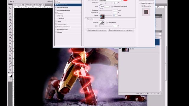Uncheck the Внешнее свечение checkbox
This screenshot has width=189, height=106.
click(x=56, y=8)
